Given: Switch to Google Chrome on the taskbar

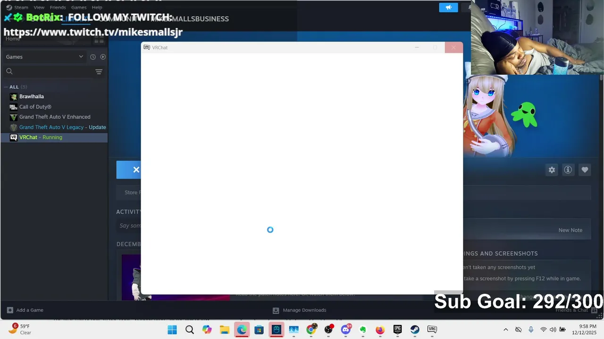Looking at the screenshot, I should pos(311,330).
